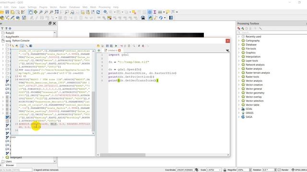This screenshot has width=307, height=172.
Task: Click Open Script icon in editor toolbar
Action: pos(98,46)
